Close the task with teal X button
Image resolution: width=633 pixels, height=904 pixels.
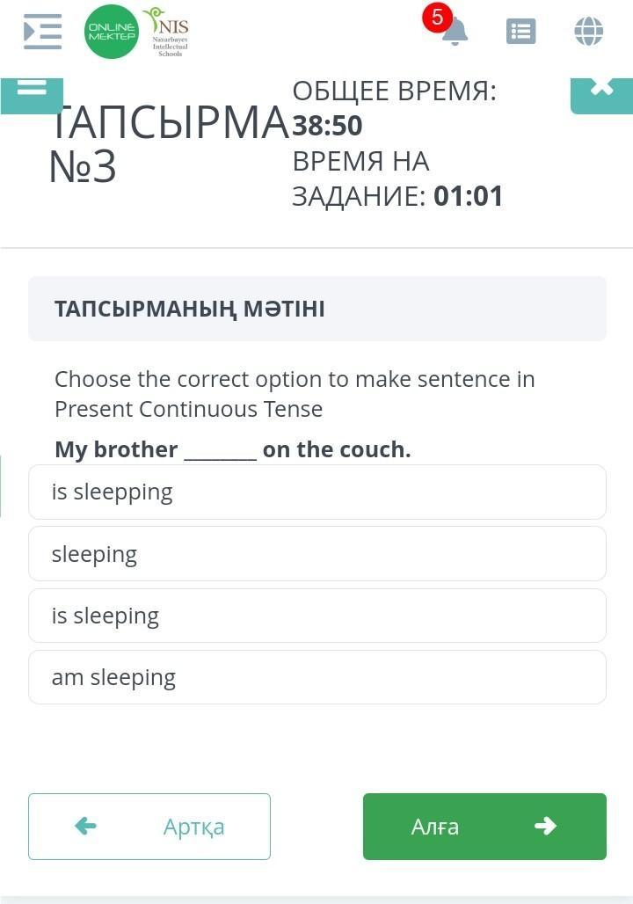pos(601,93)
